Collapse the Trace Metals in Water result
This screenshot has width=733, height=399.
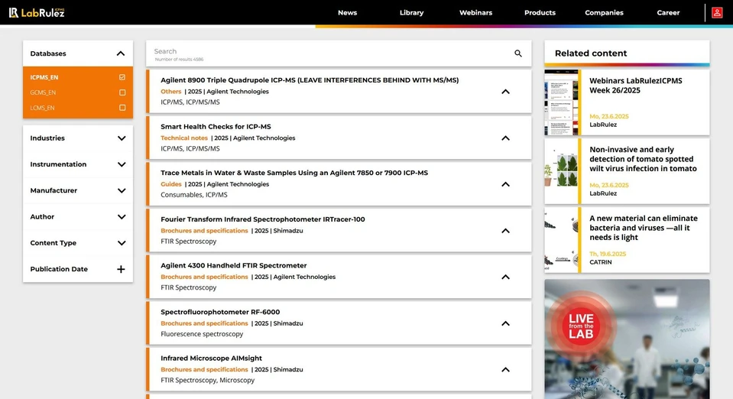(505, 184)
